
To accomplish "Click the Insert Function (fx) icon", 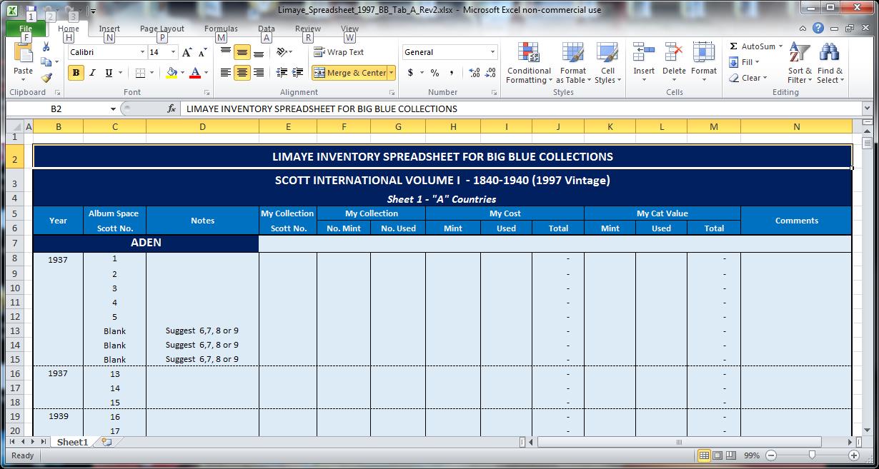I will (171, 109).
